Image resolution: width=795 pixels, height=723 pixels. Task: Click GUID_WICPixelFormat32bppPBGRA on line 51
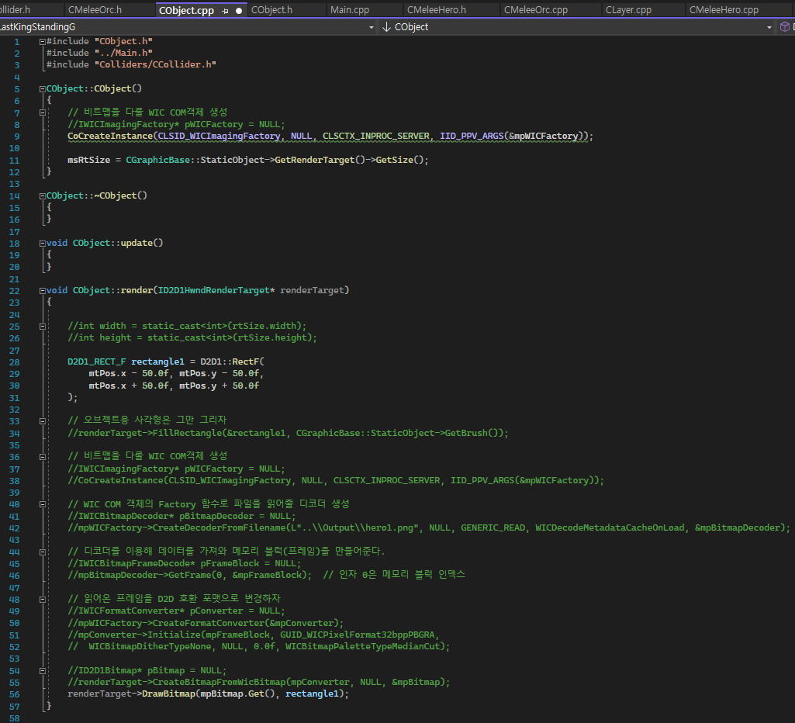358,635
